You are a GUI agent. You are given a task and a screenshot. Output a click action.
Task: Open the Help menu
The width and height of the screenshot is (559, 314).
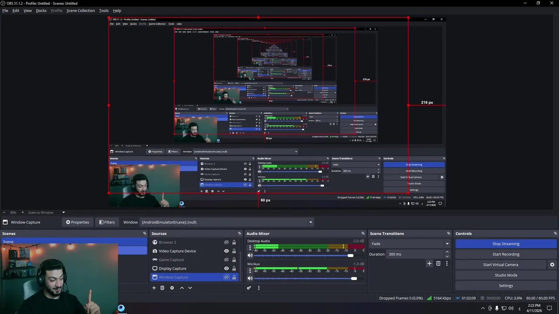[117, 10]
